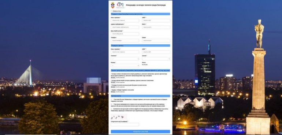This screenshot has height=135, width=282.
Task: Open the grade dropdown below municipality
Action: 125,65
